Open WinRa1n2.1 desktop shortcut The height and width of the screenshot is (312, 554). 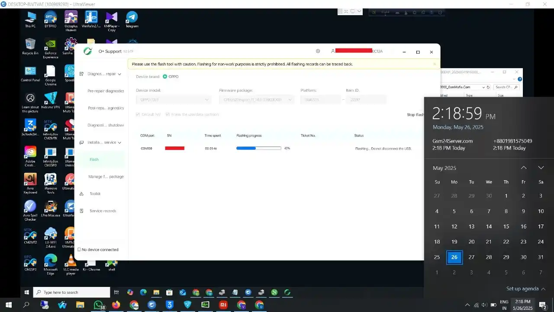tap(91, 20)
